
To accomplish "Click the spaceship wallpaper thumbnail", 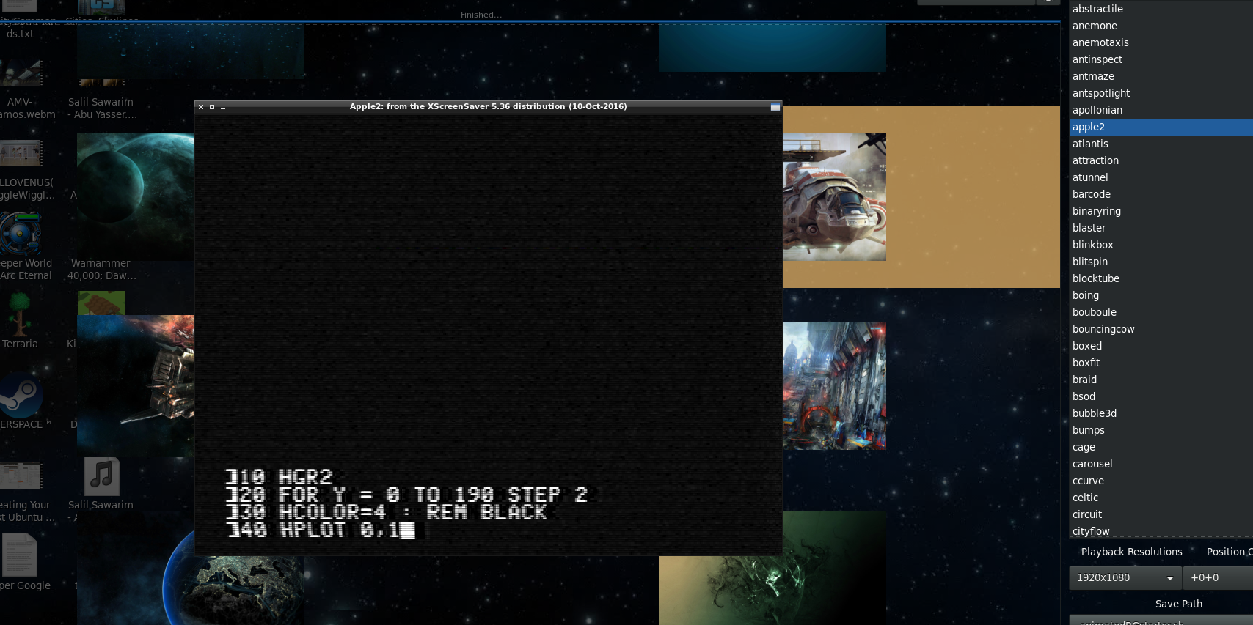I will (x=835, y=197).
